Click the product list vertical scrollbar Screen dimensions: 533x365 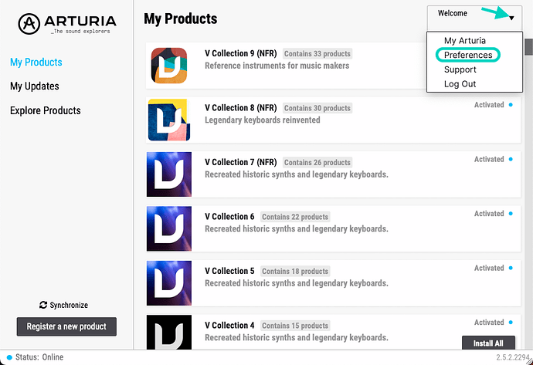[528, 47]
